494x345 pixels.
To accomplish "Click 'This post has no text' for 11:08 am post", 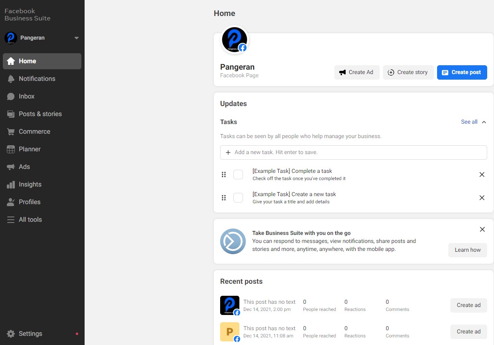I will point(269,328).
